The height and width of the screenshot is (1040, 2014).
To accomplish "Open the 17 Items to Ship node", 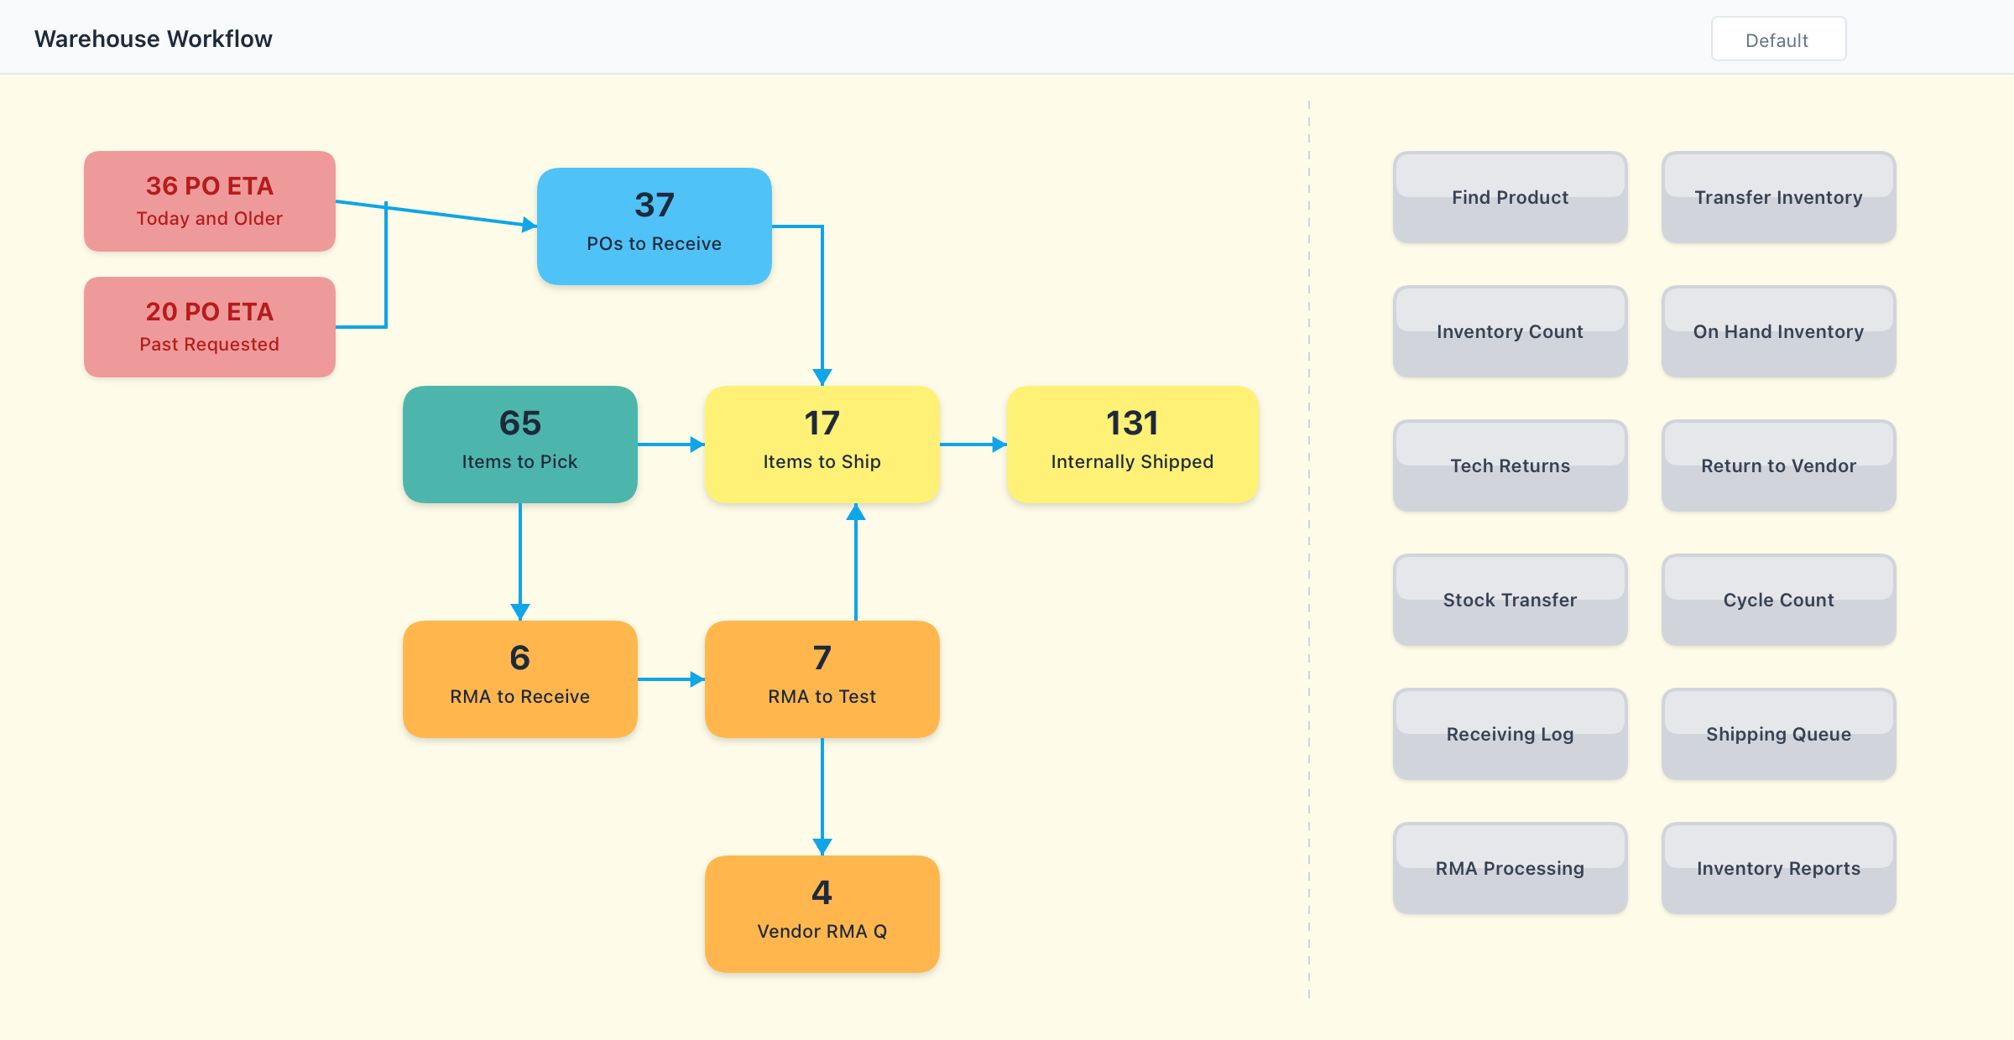I will point(822,445).
